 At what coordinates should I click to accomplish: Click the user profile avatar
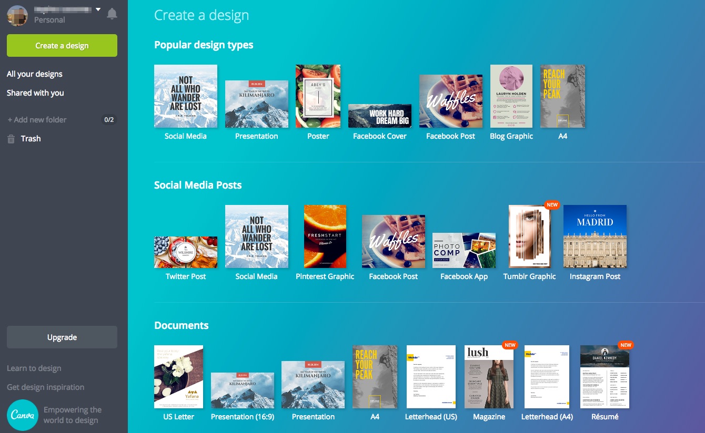(x=17, y=16)
